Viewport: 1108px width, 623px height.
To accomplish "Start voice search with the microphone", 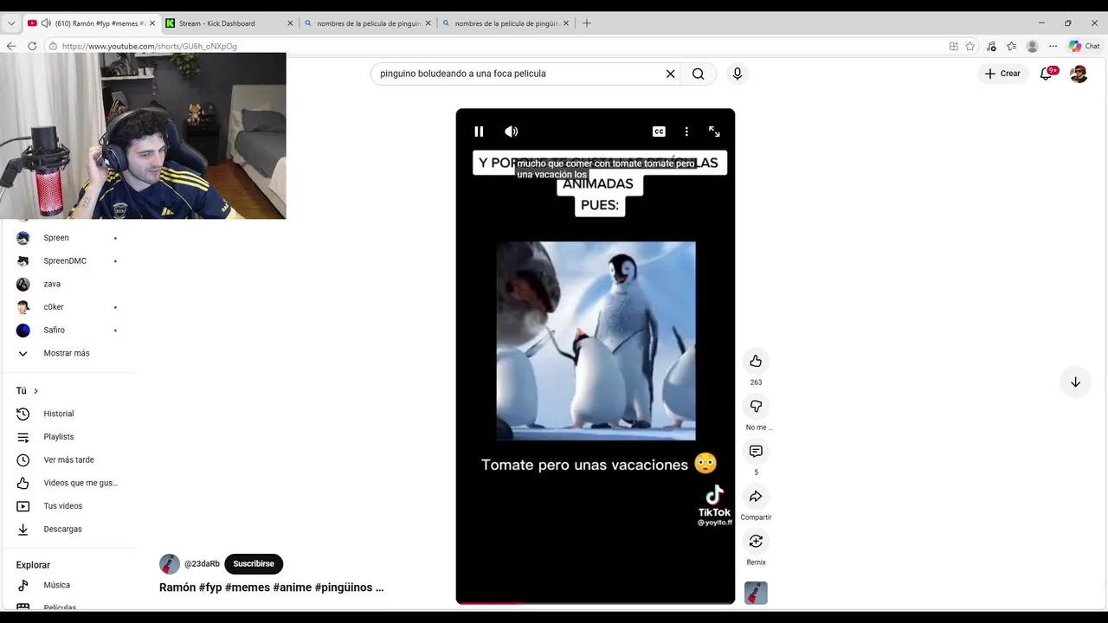I will pos(738,74).
